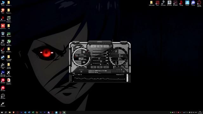
Task: Open TestMem5 desktop shortcut
Action: tap(9, 34)
